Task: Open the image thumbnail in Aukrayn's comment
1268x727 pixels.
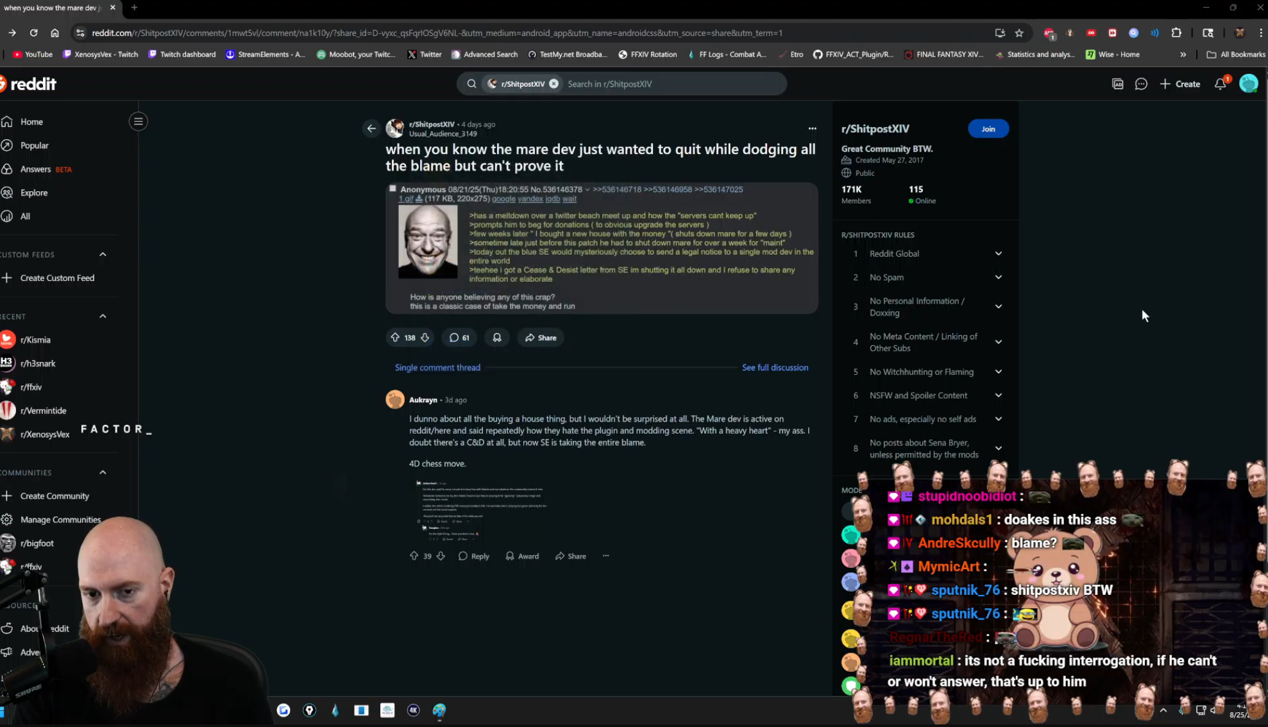Action: click(x=481, y=509)
